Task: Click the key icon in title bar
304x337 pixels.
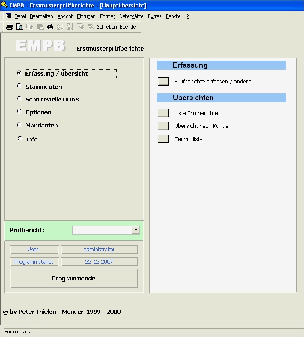Action: [x=4, y=4]
